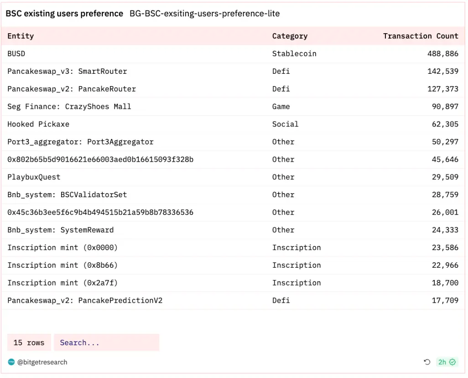
Task: Select the Pancakeswap_v3: SmartRouter row
Action: click(67, 71)
